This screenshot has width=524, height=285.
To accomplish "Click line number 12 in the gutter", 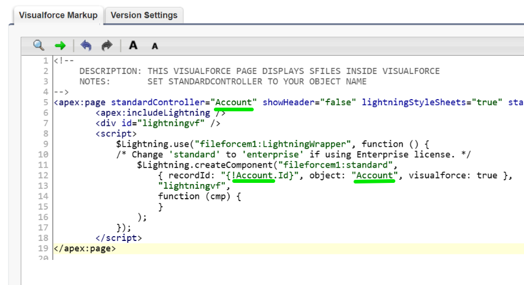I will tap(43, 176).
